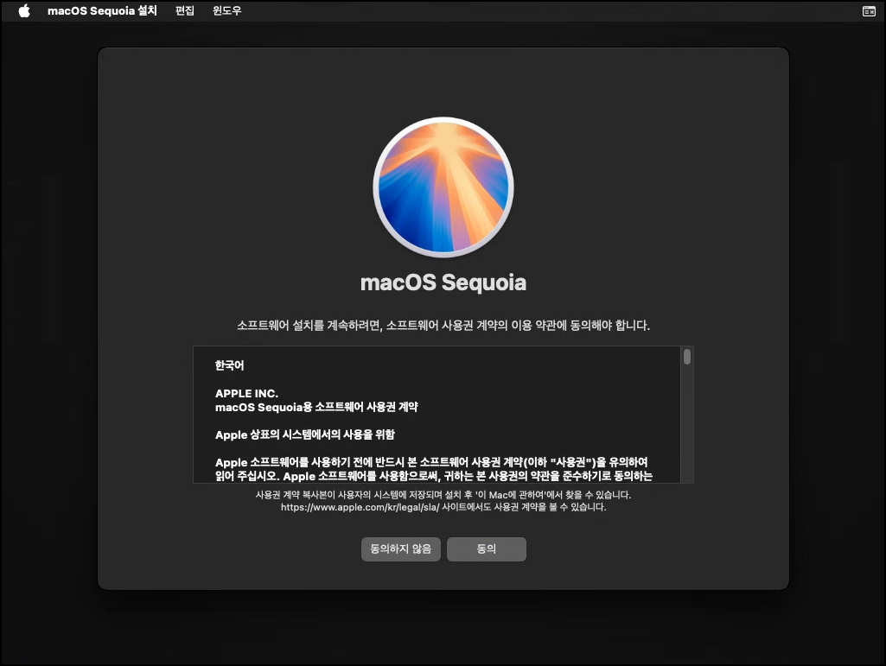Click the apple.com/kr/legal/sla URL text

360,507
